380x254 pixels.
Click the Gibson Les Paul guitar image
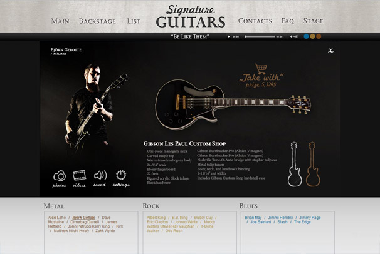[x=233, y=104]
